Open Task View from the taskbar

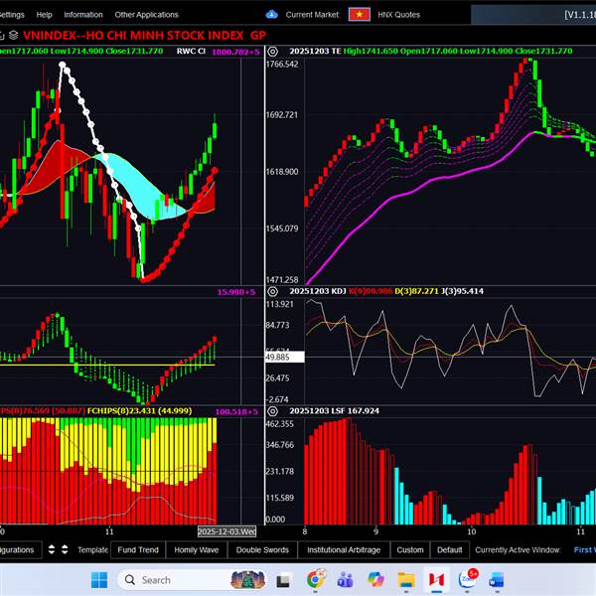284,579
